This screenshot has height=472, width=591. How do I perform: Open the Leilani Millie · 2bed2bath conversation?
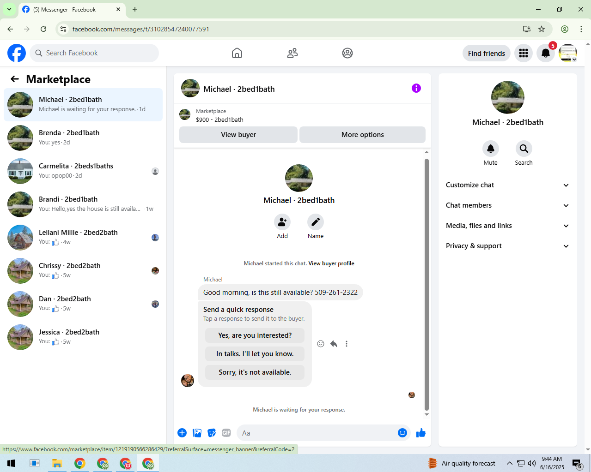[x=83, y=238]
